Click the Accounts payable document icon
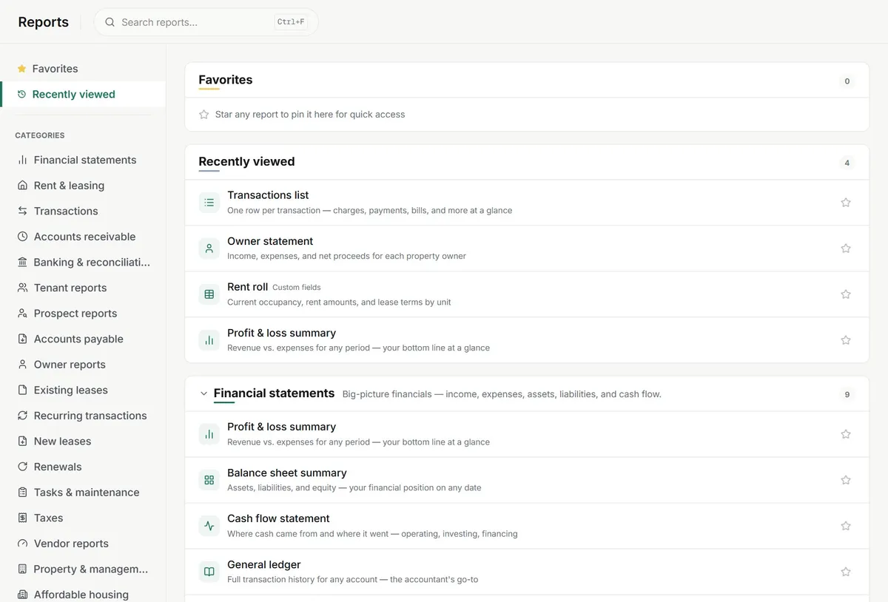This screenshot has height=602, width=888. 22,339
